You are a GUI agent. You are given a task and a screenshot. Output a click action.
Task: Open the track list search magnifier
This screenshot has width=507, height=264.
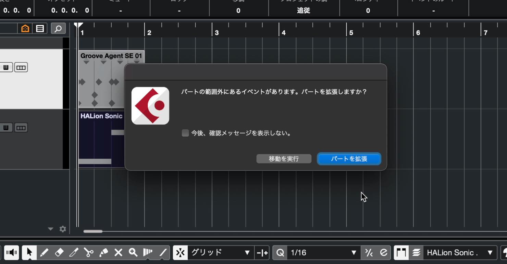click(58, 28)
